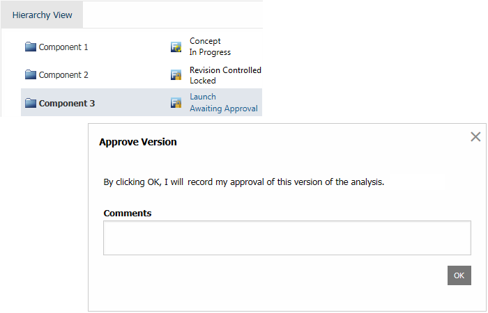Click the Locked status text
Image resolution: width=488 pixels, height=313 pixels.
[203, 81]
